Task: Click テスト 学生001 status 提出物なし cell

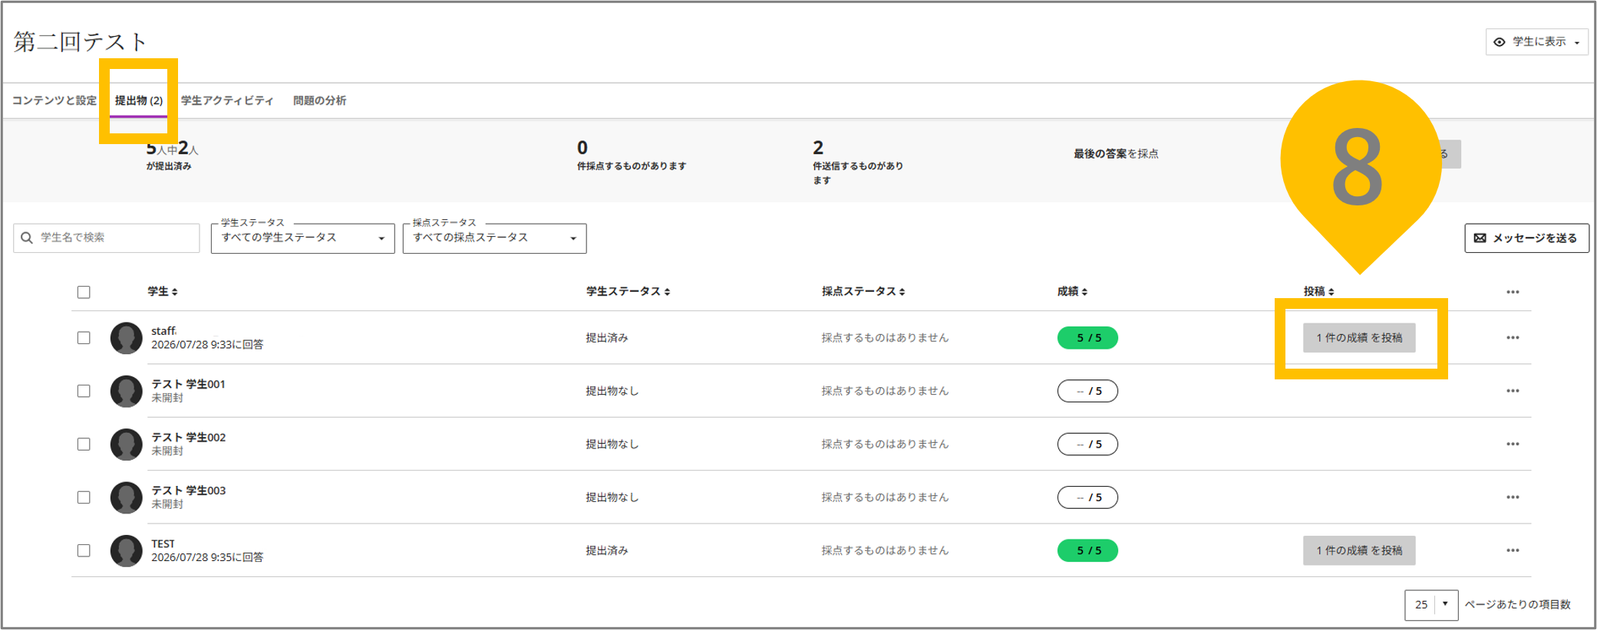Action: (612, 391)
